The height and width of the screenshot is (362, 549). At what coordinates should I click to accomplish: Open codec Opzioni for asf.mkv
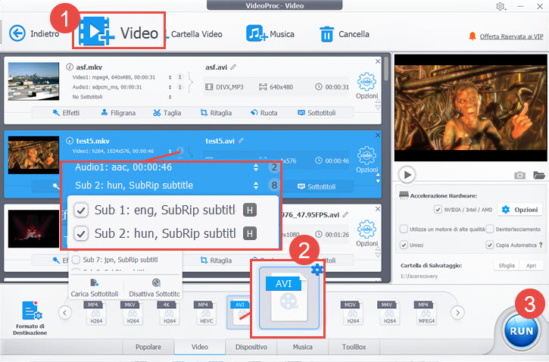(x=367, y=86)
